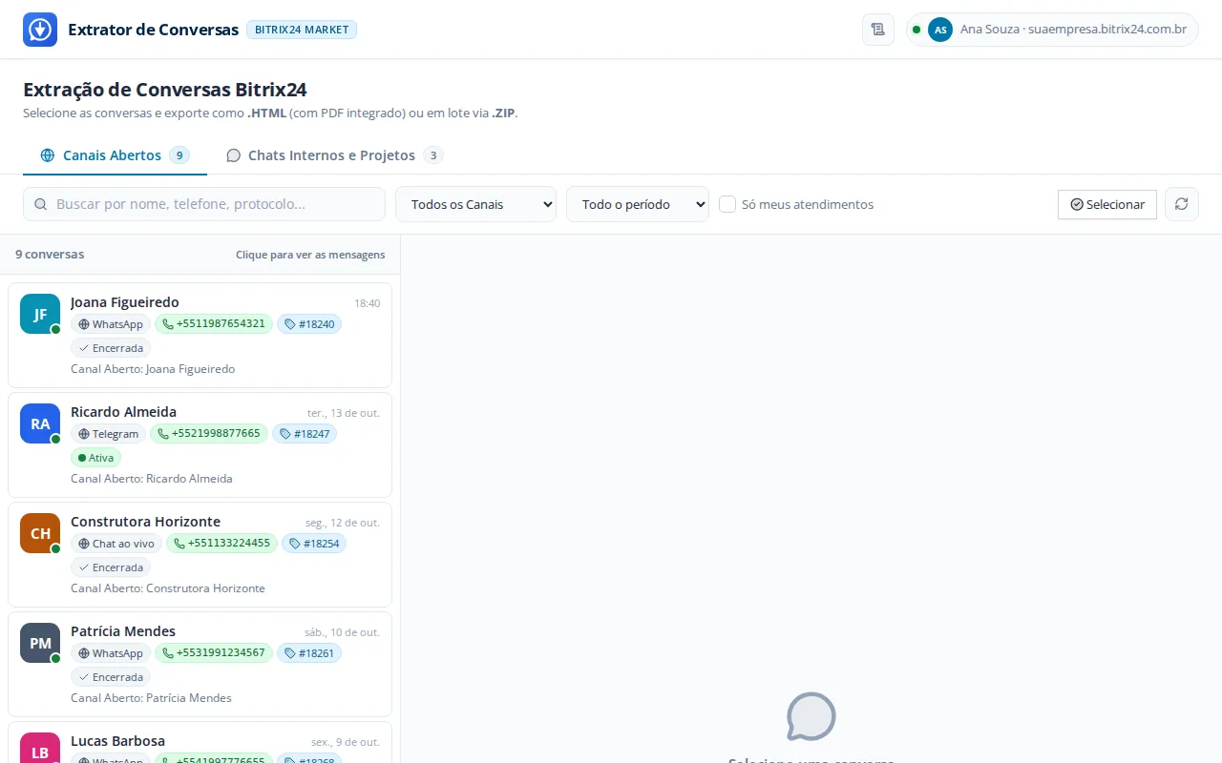
Task: Click Canal Aberto: Patrícia Mendes text
Action: pyautogui.click(x=151, y=698)
